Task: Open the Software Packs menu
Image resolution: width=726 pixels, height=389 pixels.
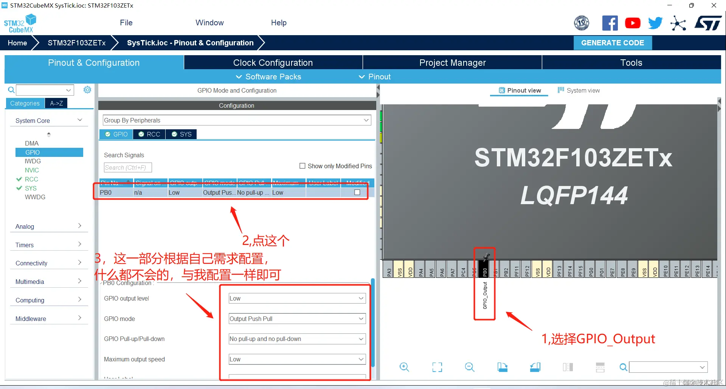Action: pyautogui.click(x=269, y=76)
